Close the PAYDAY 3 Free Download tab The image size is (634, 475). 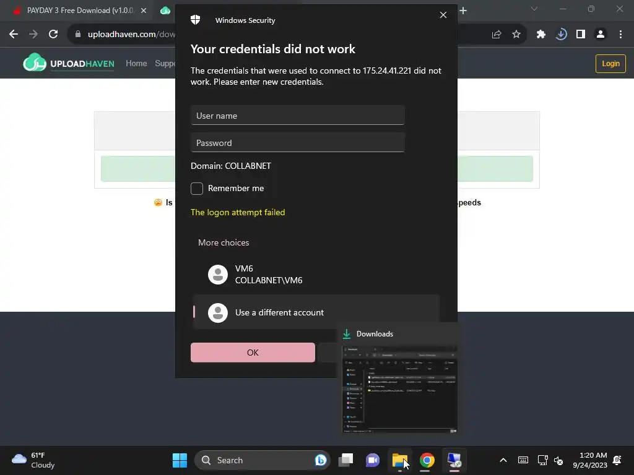[x=144, y=11]
